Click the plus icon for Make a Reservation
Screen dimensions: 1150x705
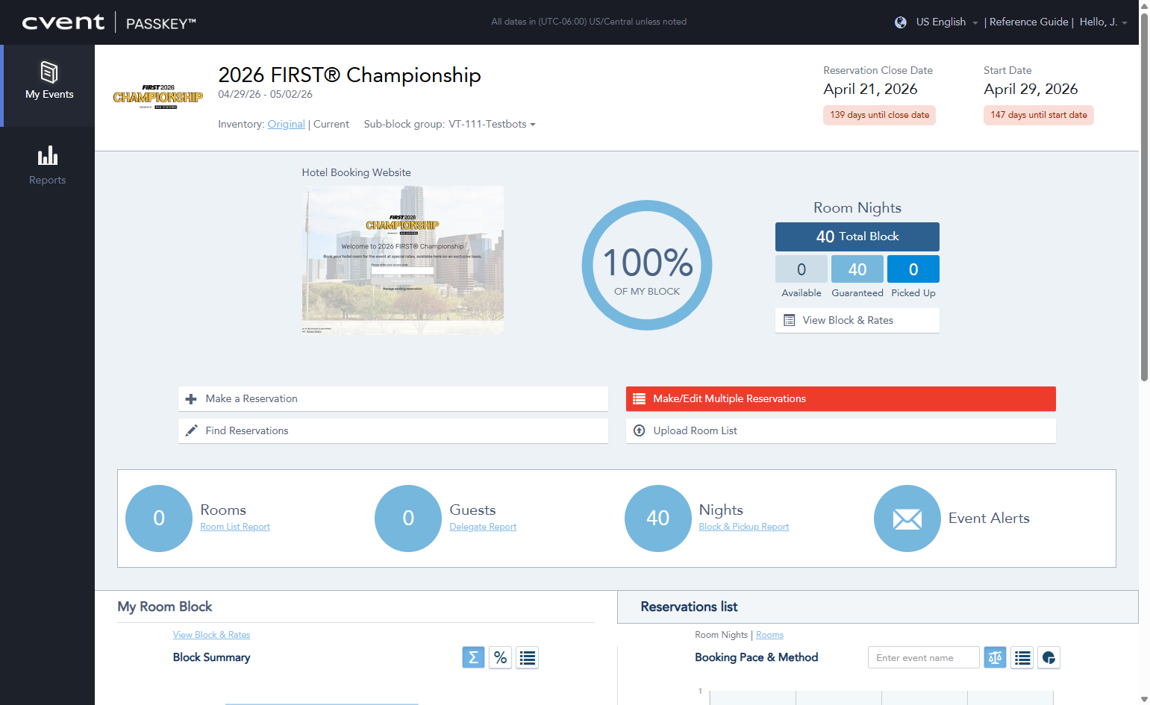tap(191, 399)
